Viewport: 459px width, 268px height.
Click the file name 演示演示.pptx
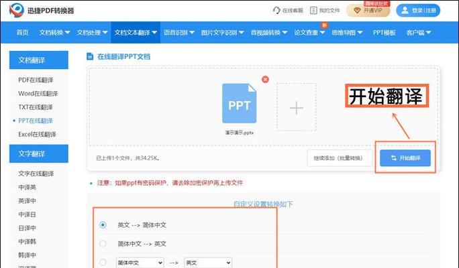click(x=239, y=133)
